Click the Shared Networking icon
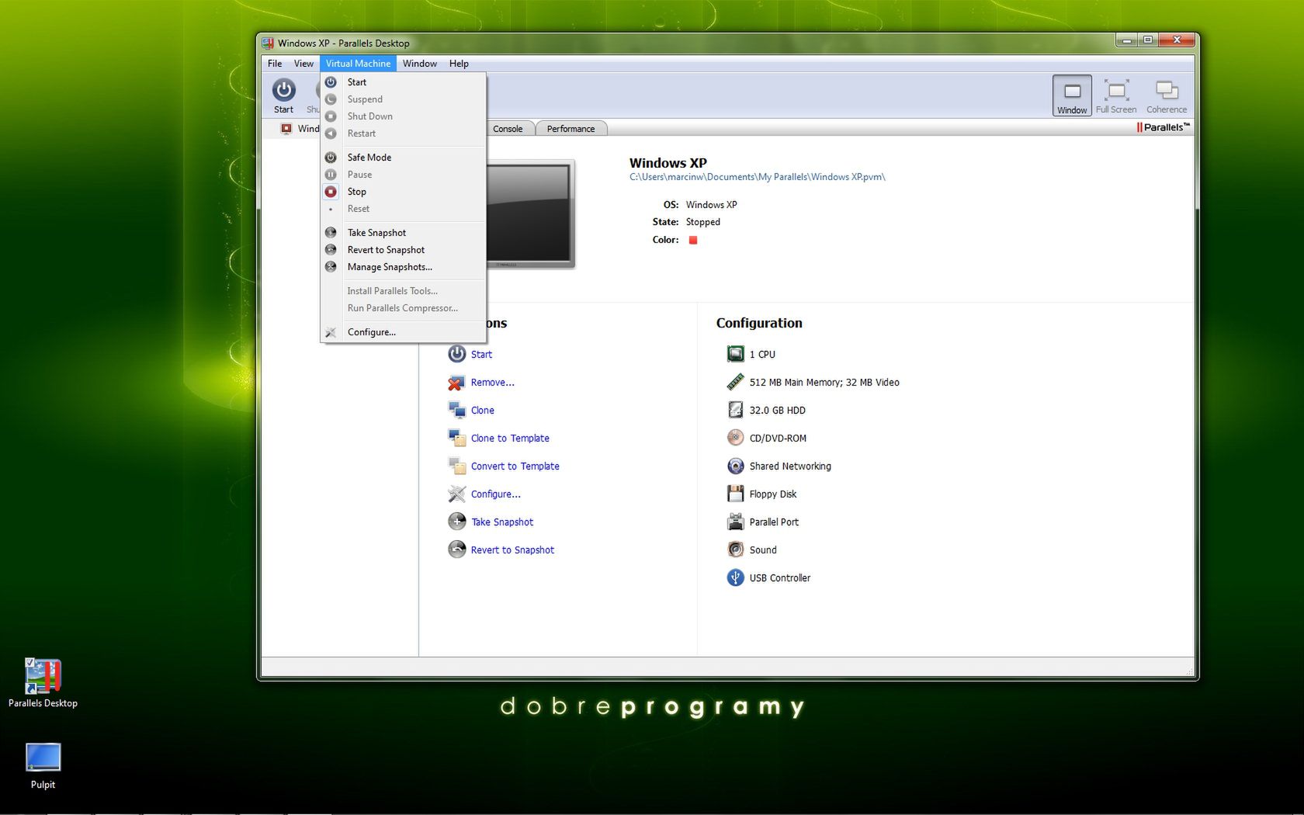Image resolution: width=1304 pixels, height=815 pixels. coord(735,466)
